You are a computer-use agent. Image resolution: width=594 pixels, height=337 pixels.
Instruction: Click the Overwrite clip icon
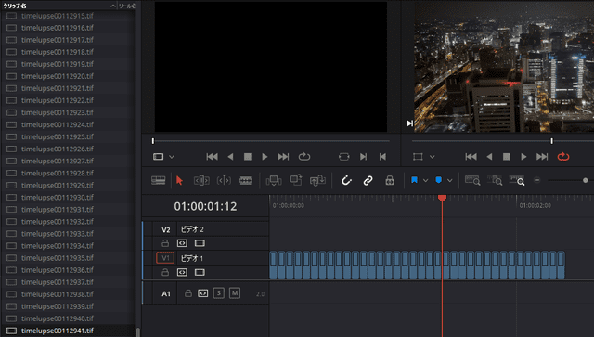click(x=295, y=180)
